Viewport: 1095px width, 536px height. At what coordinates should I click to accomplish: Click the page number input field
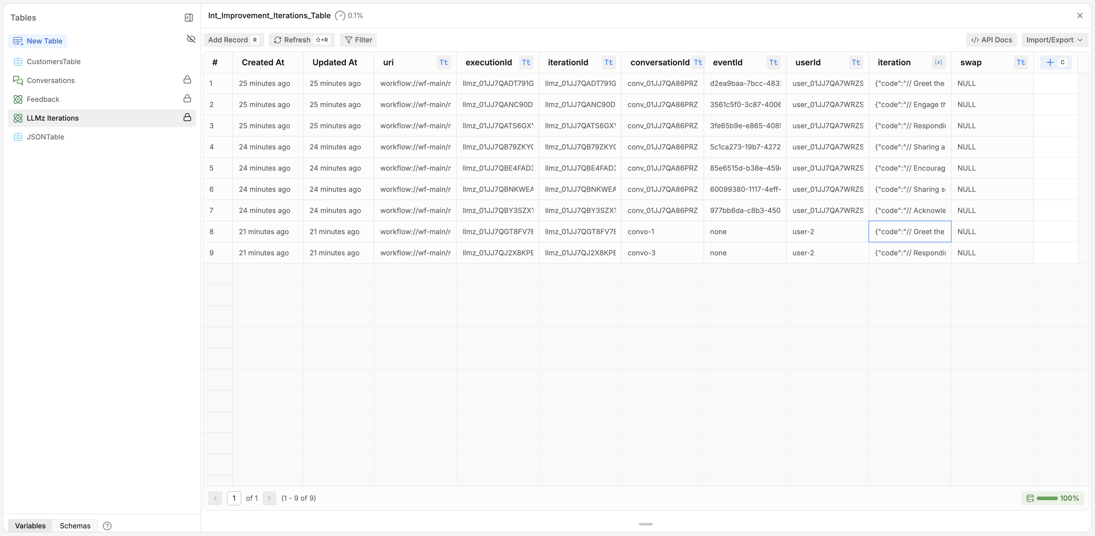pos(234,498)
